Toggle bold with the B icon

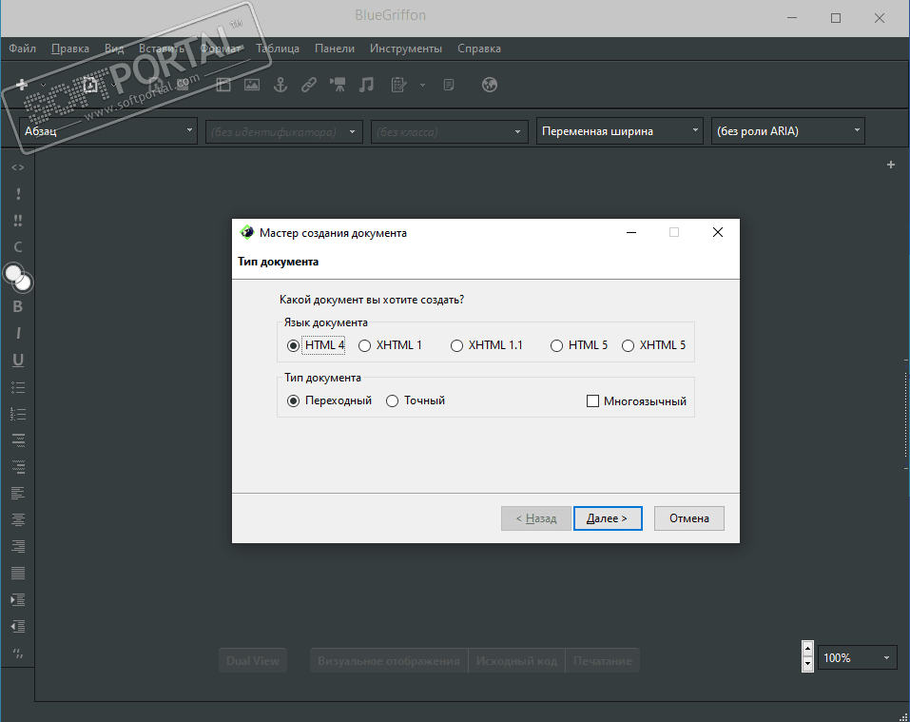(x=18, y=306)
